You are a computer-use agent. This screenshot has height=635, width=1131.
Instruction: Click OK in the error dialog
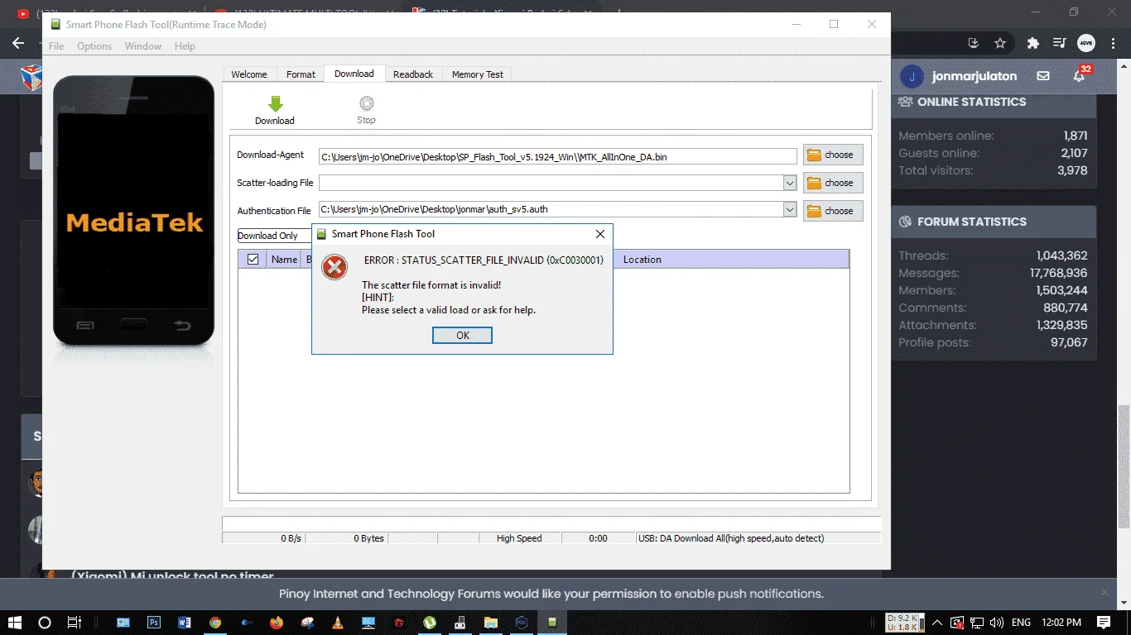(463, 335)
